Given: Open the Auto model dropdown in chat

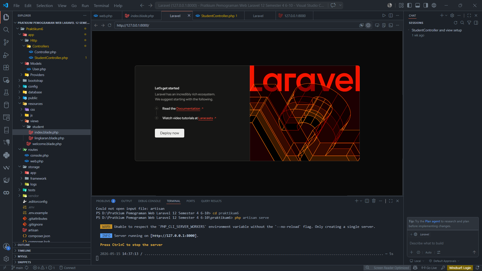Looking at the screenshot, I should (428, 252).
